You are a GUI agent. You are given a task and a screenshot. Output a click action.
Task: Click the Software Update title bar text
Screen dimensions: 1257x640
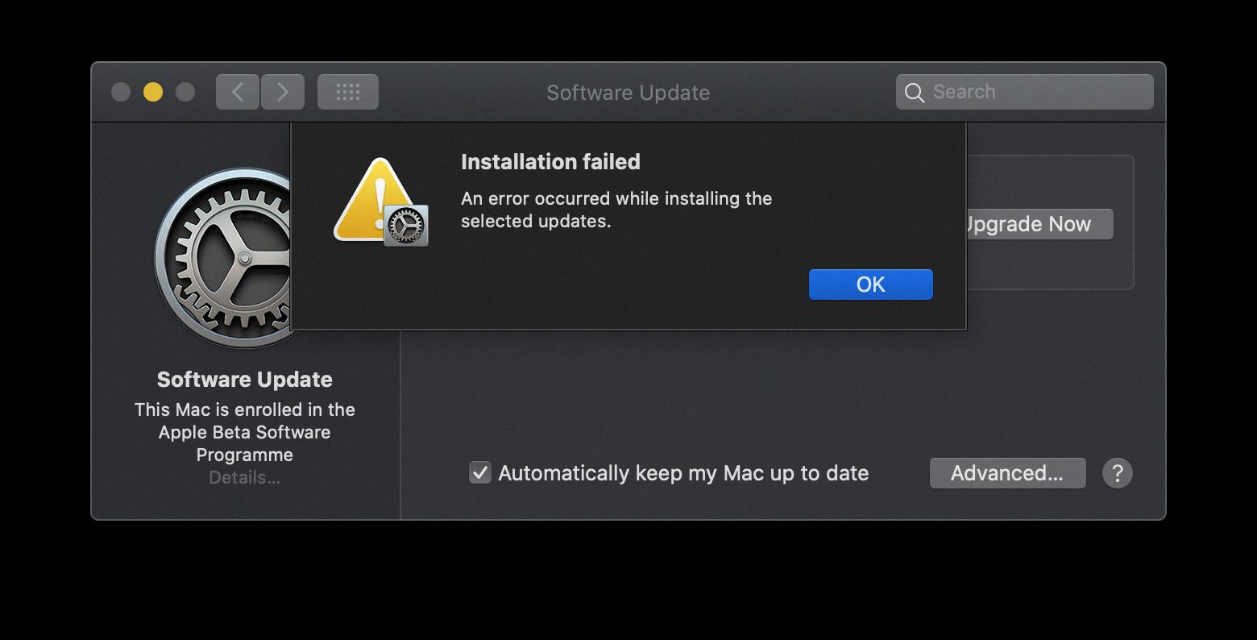(x=628, y=92)
